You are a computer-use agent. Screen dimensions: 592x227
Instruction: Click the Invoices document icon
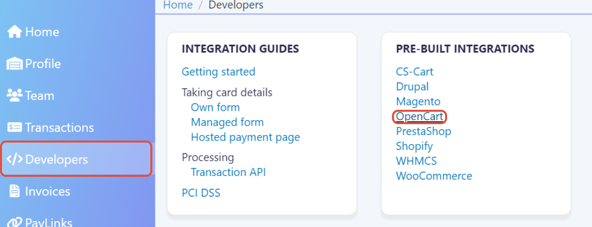(x=15, y=192)
